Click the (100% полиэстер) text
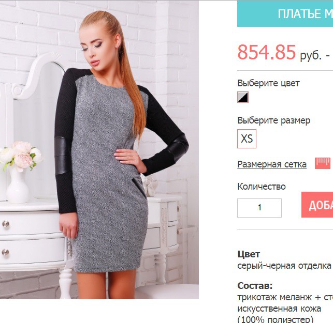 coord(275,319)
